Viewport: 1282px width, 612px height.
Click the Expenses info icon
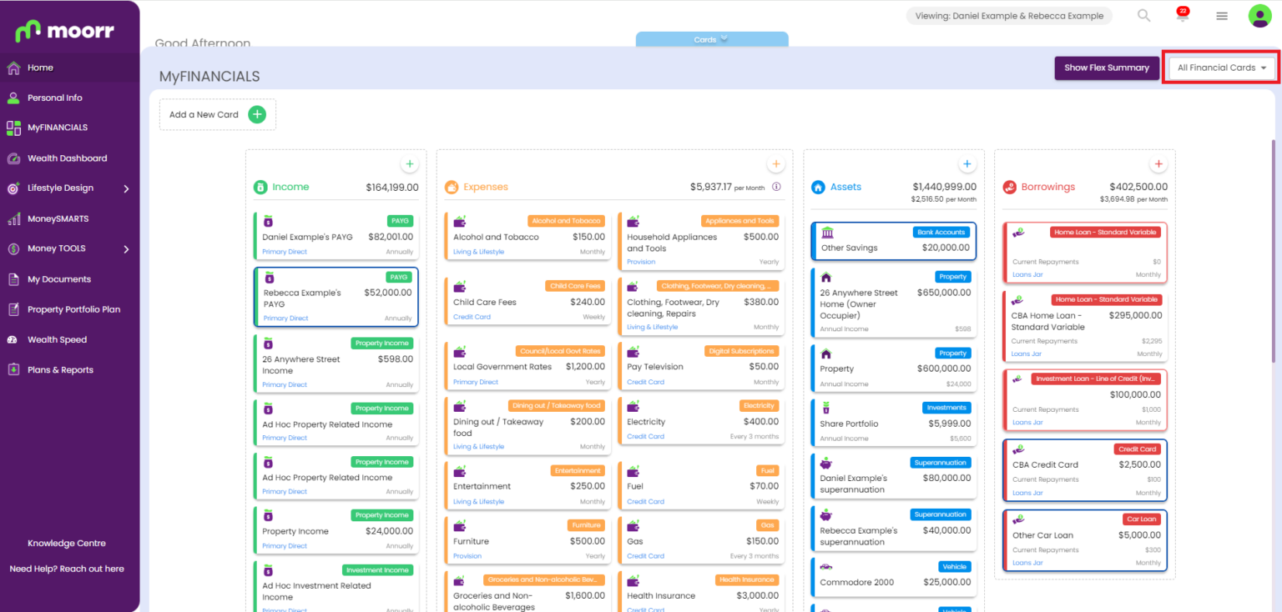pyautogui.click(x=776, y=188)
